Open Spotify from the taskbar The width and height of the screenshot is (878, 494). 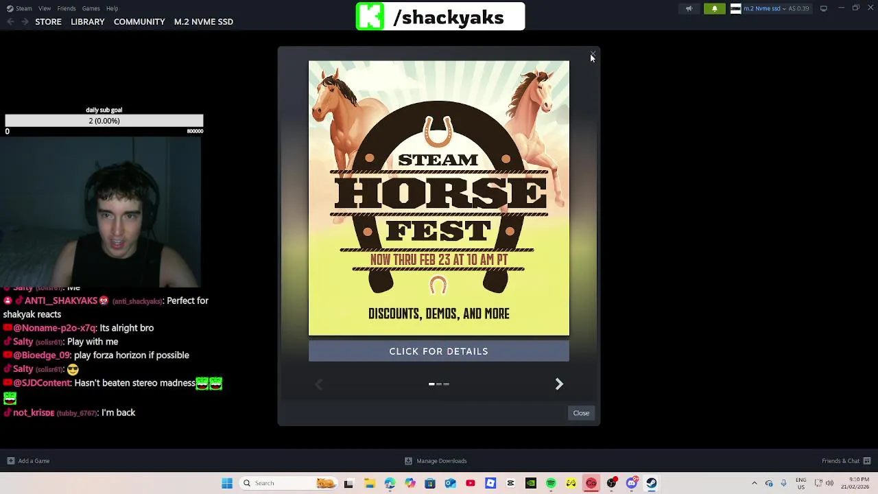pyautogui.click(x=551, y=483)
